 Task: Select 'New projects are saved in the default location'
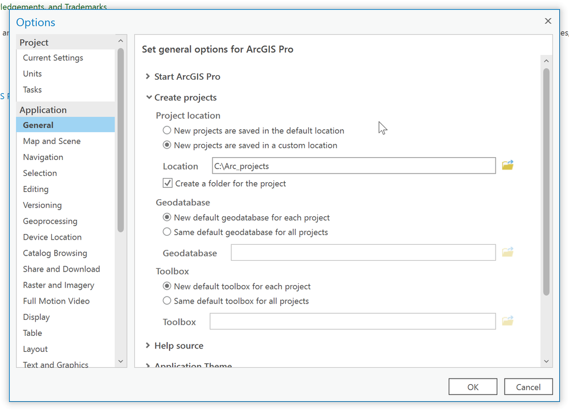[167, 130]
